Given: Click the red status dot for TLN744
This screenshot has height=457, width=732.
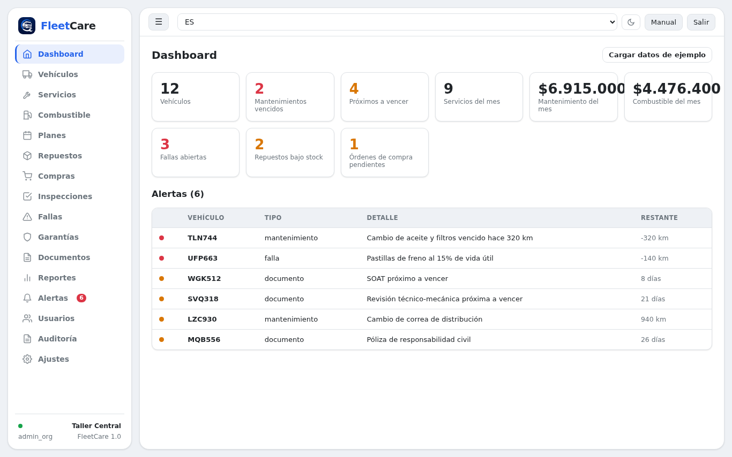Looking at the screenshot, I should [x=161, y=238].
